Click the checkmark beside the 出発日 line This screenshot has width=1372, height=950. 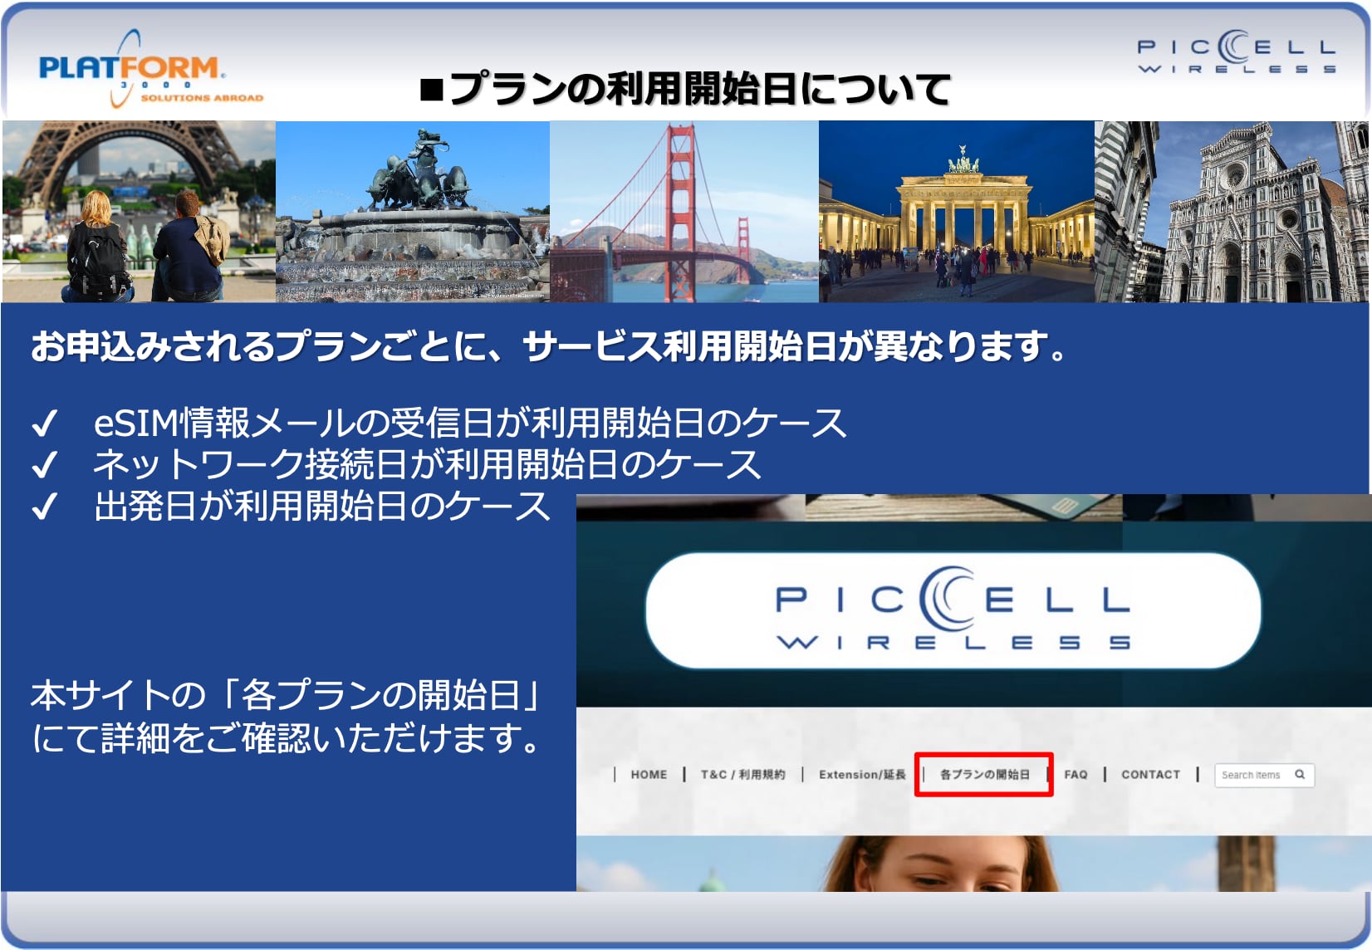[x=44, y=507]
